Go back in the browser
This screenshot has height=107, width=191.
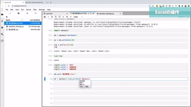(x=2, y=6)
